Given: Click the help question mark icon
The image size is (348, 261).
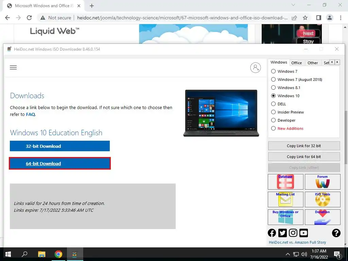Looking at the screenshot, I should tap(336, 233).
